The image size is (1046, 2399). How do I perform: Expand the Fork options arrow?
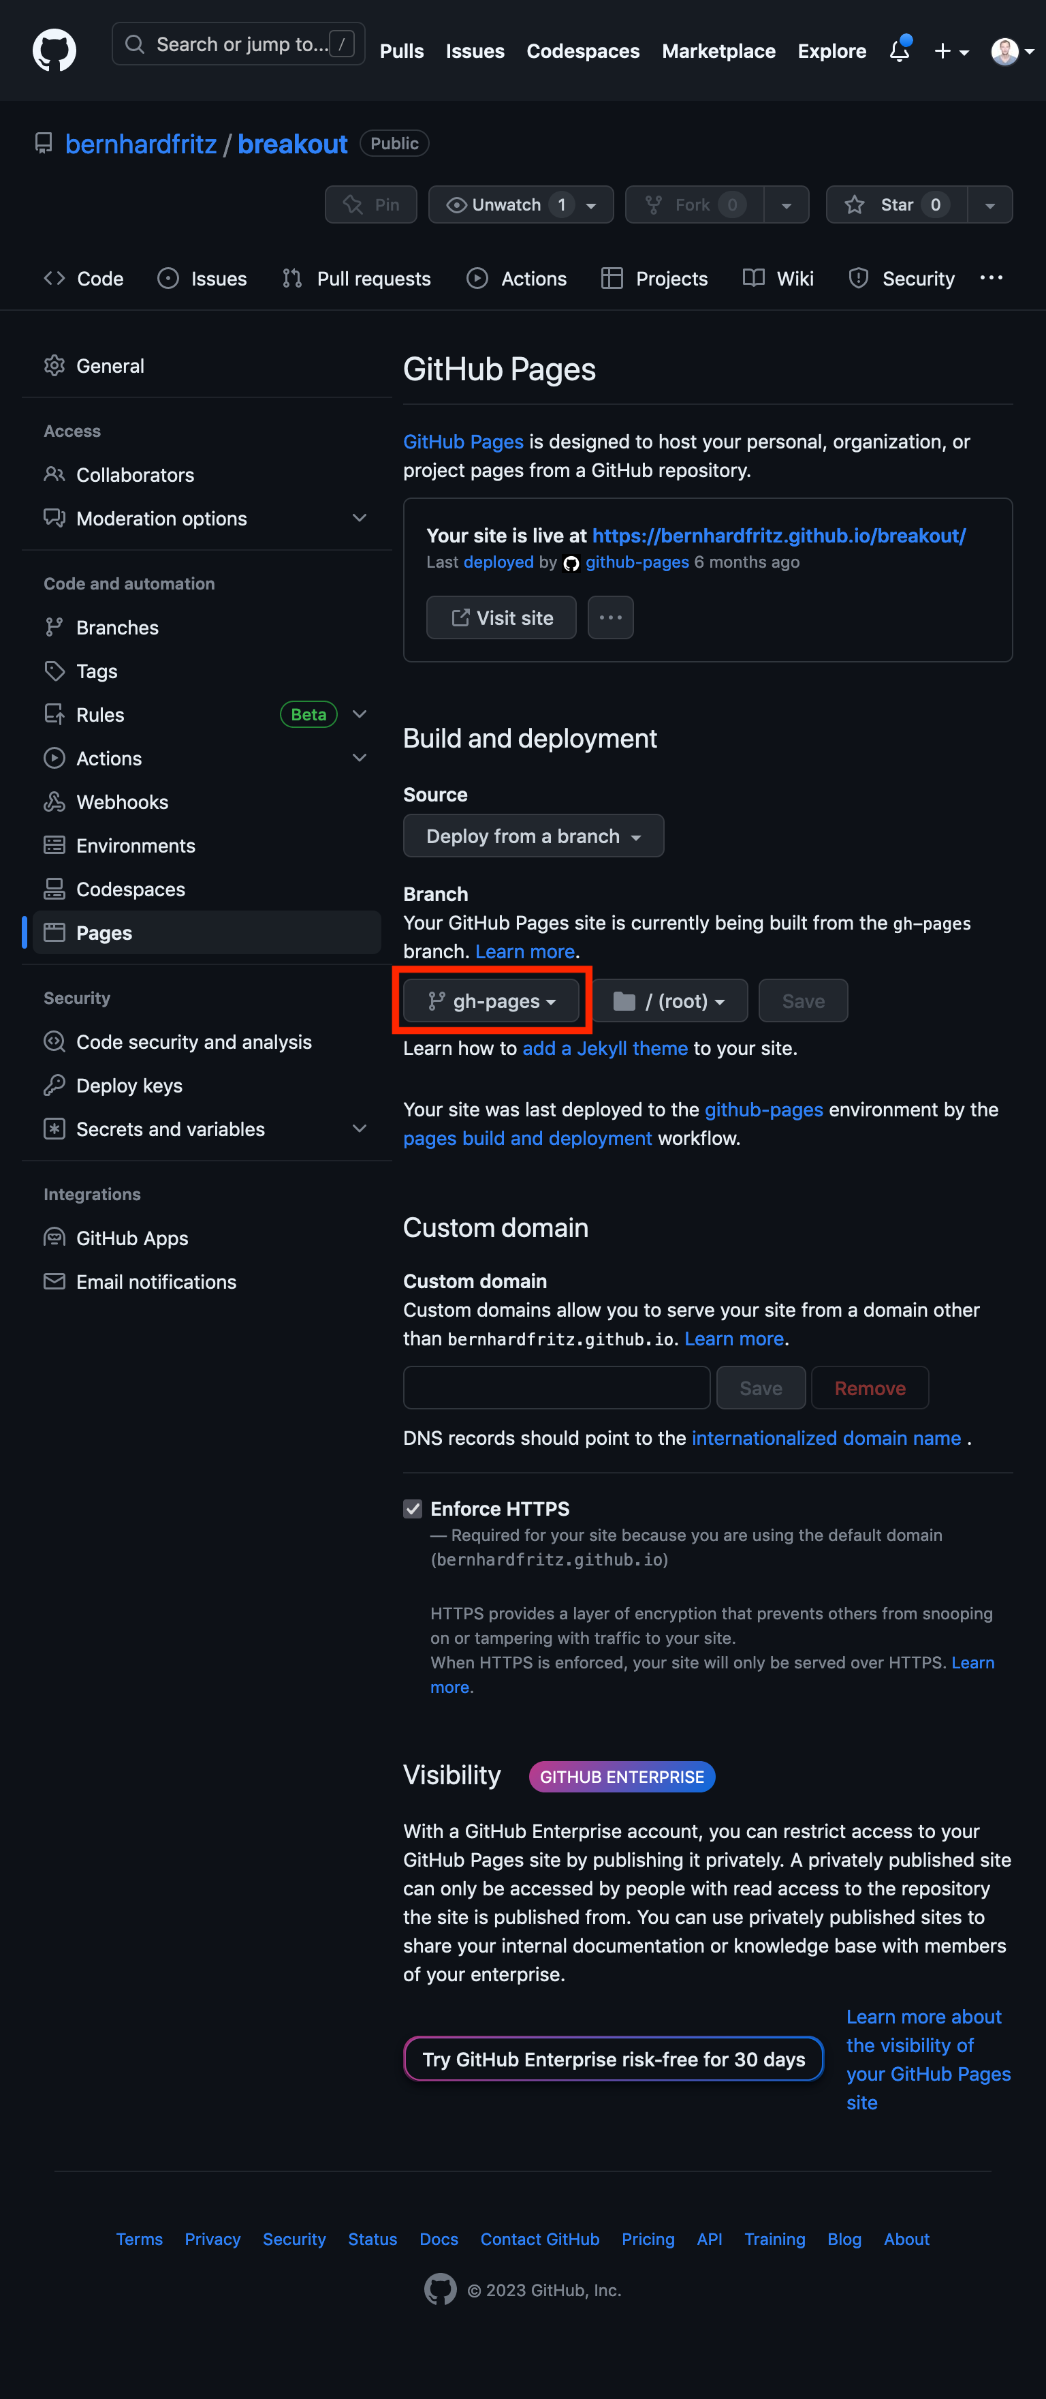787,205
